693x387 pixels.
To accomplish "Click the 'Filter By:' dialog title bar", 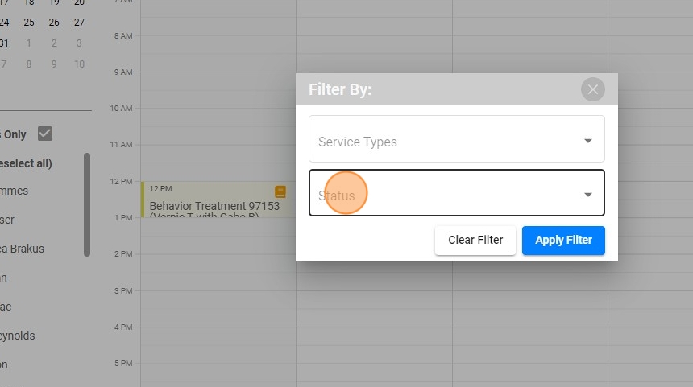I will [x=435, y=89].
